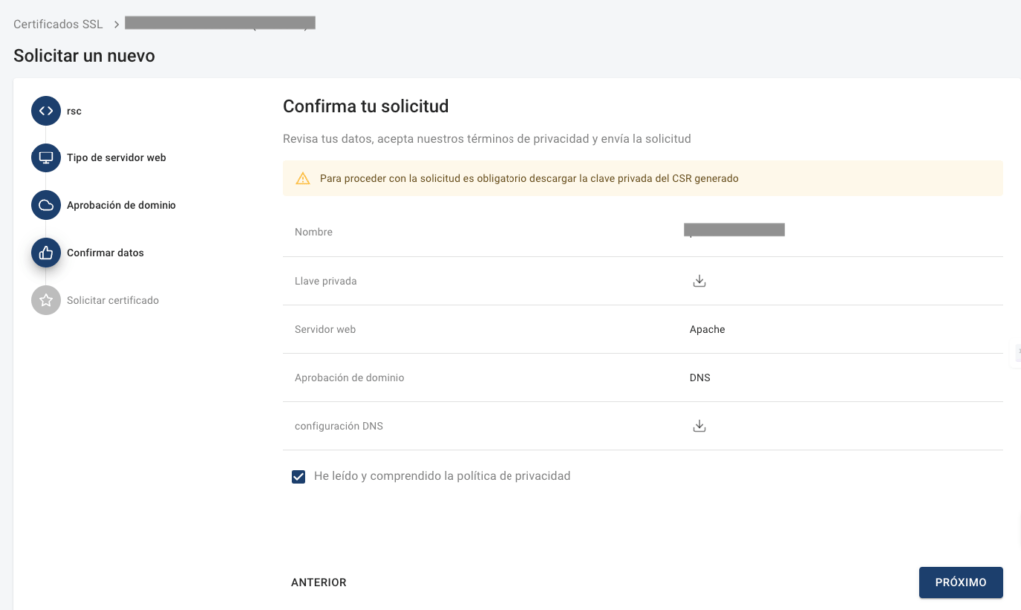Jump to the Aprobación de dominio step label
Image resolution: width=1021 pixels, height=610 pixels.
(x=121, y=205)
